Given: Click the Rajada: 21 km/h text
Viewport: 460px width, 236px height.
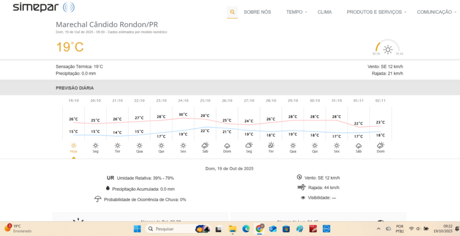Looking at the screenshot, I should 387,73.
